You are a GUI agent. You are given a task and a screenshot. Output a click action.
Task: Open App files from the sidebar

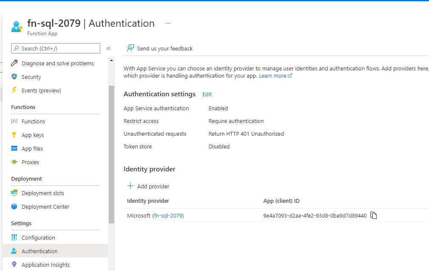coord(32,148)
